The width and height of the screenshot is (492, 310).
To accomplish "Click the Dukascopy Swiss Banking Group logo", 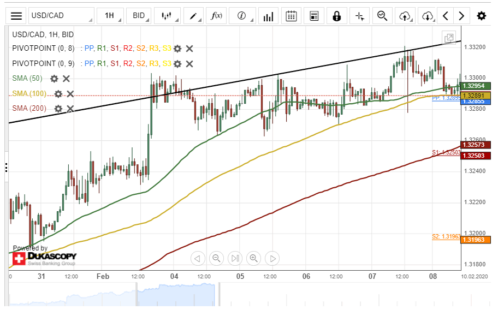I will (x=44, y=259).
